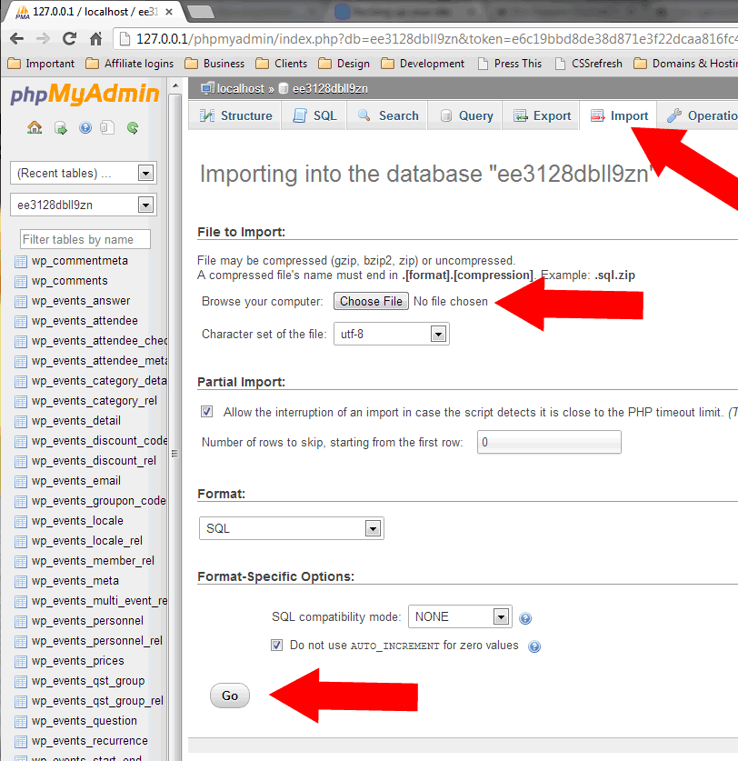The image size is (738, 761).
Task: Open the Press This bookmark
Action: pyautogui.click(x=510, y=64)
